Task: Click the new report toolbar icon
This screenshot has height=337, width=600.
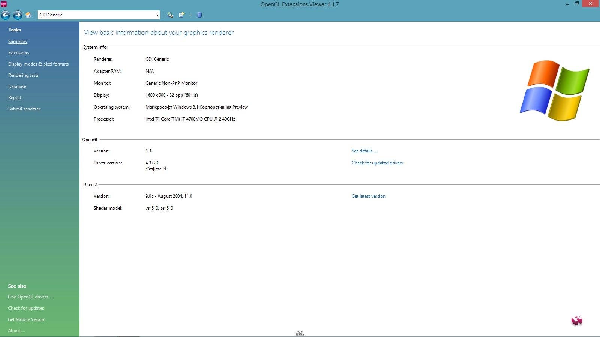Action: pyautogui.click(x=182, y=15)
